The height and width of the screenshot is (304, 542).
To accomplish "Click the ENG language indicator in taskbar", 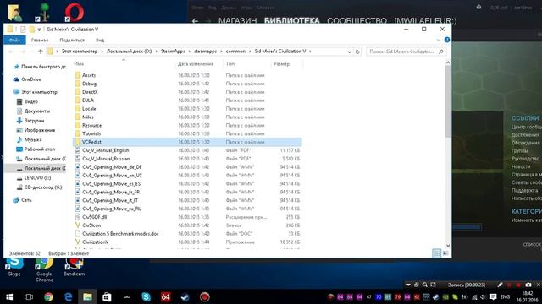I will click(x=505, y=296).
